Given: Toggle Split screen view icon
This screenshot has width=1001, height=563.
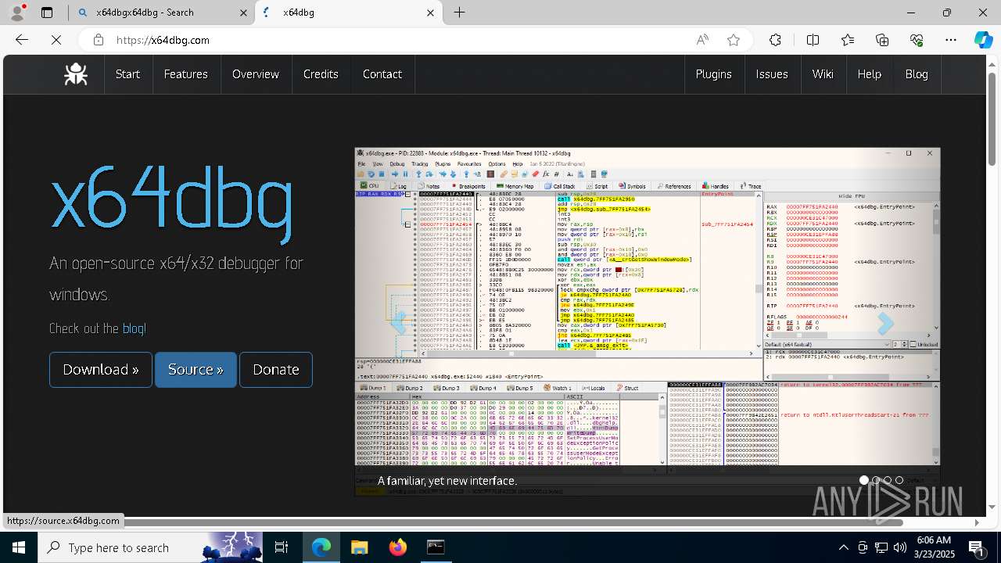Looking at the screenshot, I should 813,40.
